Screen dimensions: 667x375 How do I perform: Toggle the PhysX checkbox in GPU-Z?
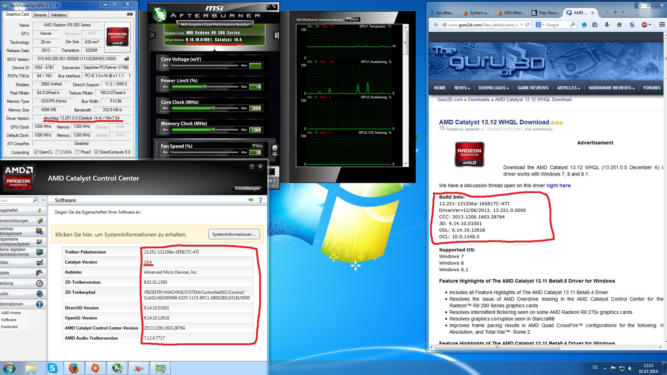pos(78,152)
